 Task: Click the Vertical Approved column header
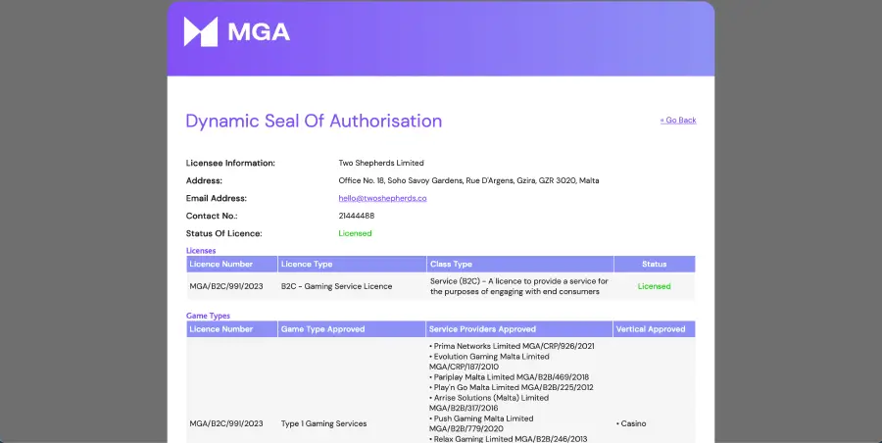pyautogui.click(x=655, y=329)
